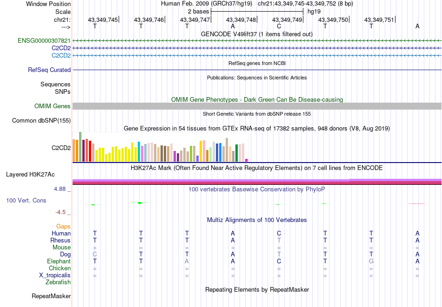Viewport: 442px width, 307px height.
Task: Click the Human Feb. 2009 (GRCh37/hg19) header text
Action: 207,4
